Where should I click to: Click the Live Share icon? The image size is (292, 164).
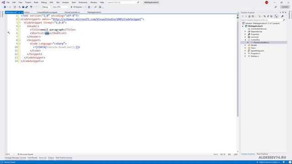(x=276, y=7)
